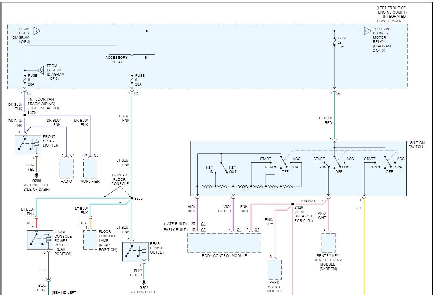
Task: Select the rear power outlet symbol box
Action: click(x=135, y=252)
